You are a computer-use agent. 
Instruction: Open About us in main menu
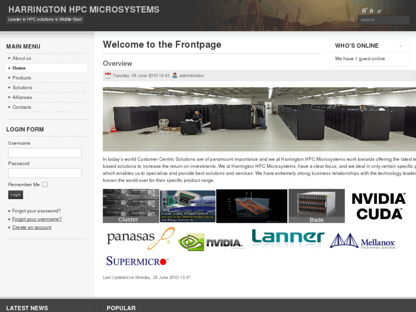[22, 58]
